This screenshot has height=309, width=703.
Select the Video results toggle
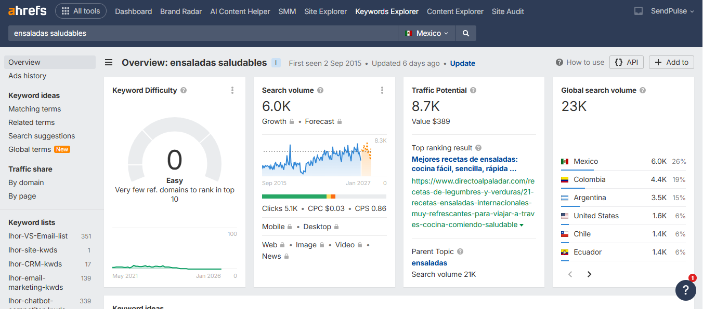click(x=345, y=244)
